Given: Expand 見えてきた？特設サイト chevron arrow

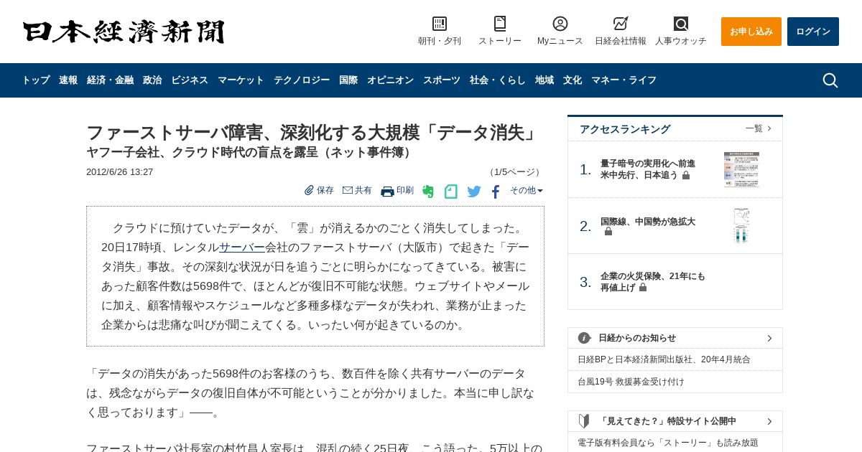Looking at the screenshot, I should coord(769,421).
